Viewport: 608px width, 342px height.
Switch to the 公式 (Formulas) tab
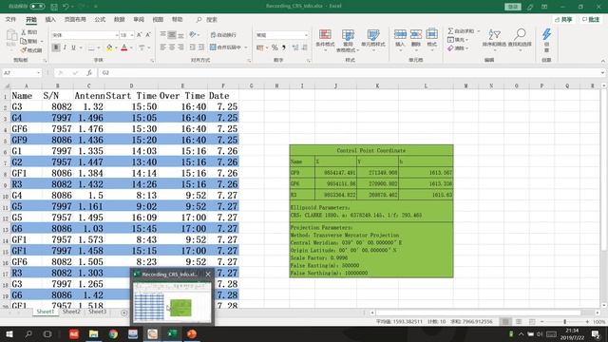pyautogui.click(x=100, y=19)
